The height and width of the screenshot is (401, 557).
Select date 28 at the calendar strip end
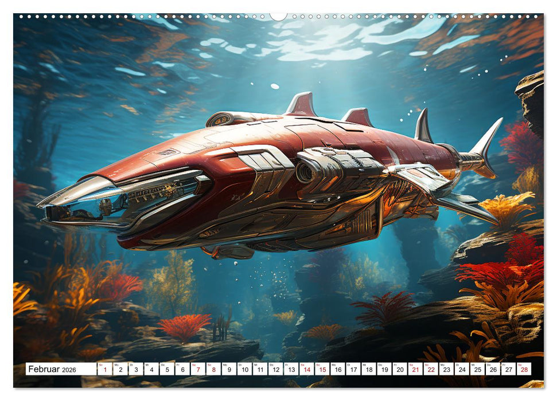(523, 371)
